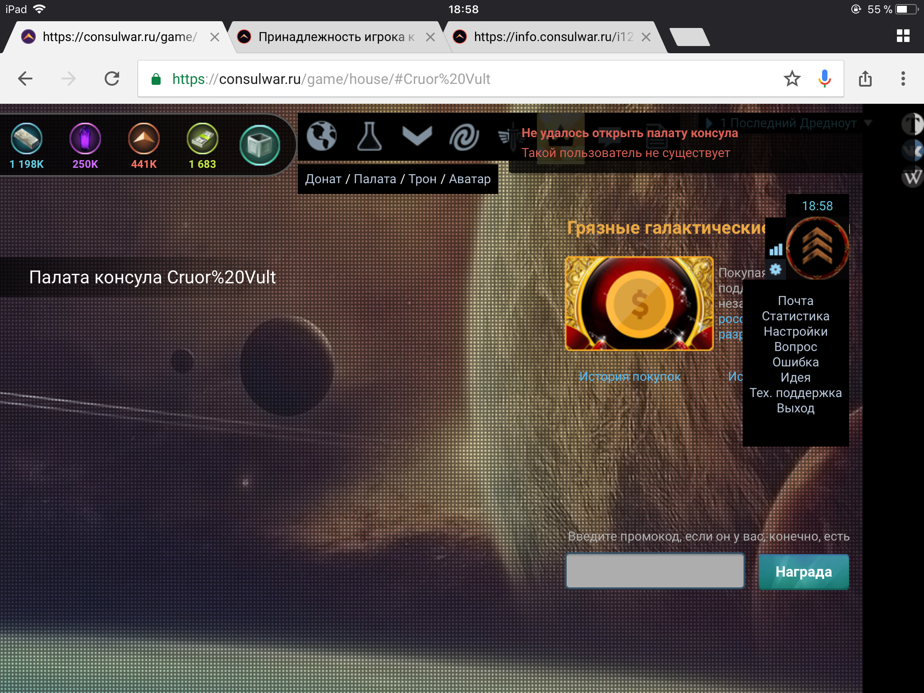Viewport: 924px width, 693px height.
Task: Click the gold dollar coin thumbnail
Action: (639, 304)
